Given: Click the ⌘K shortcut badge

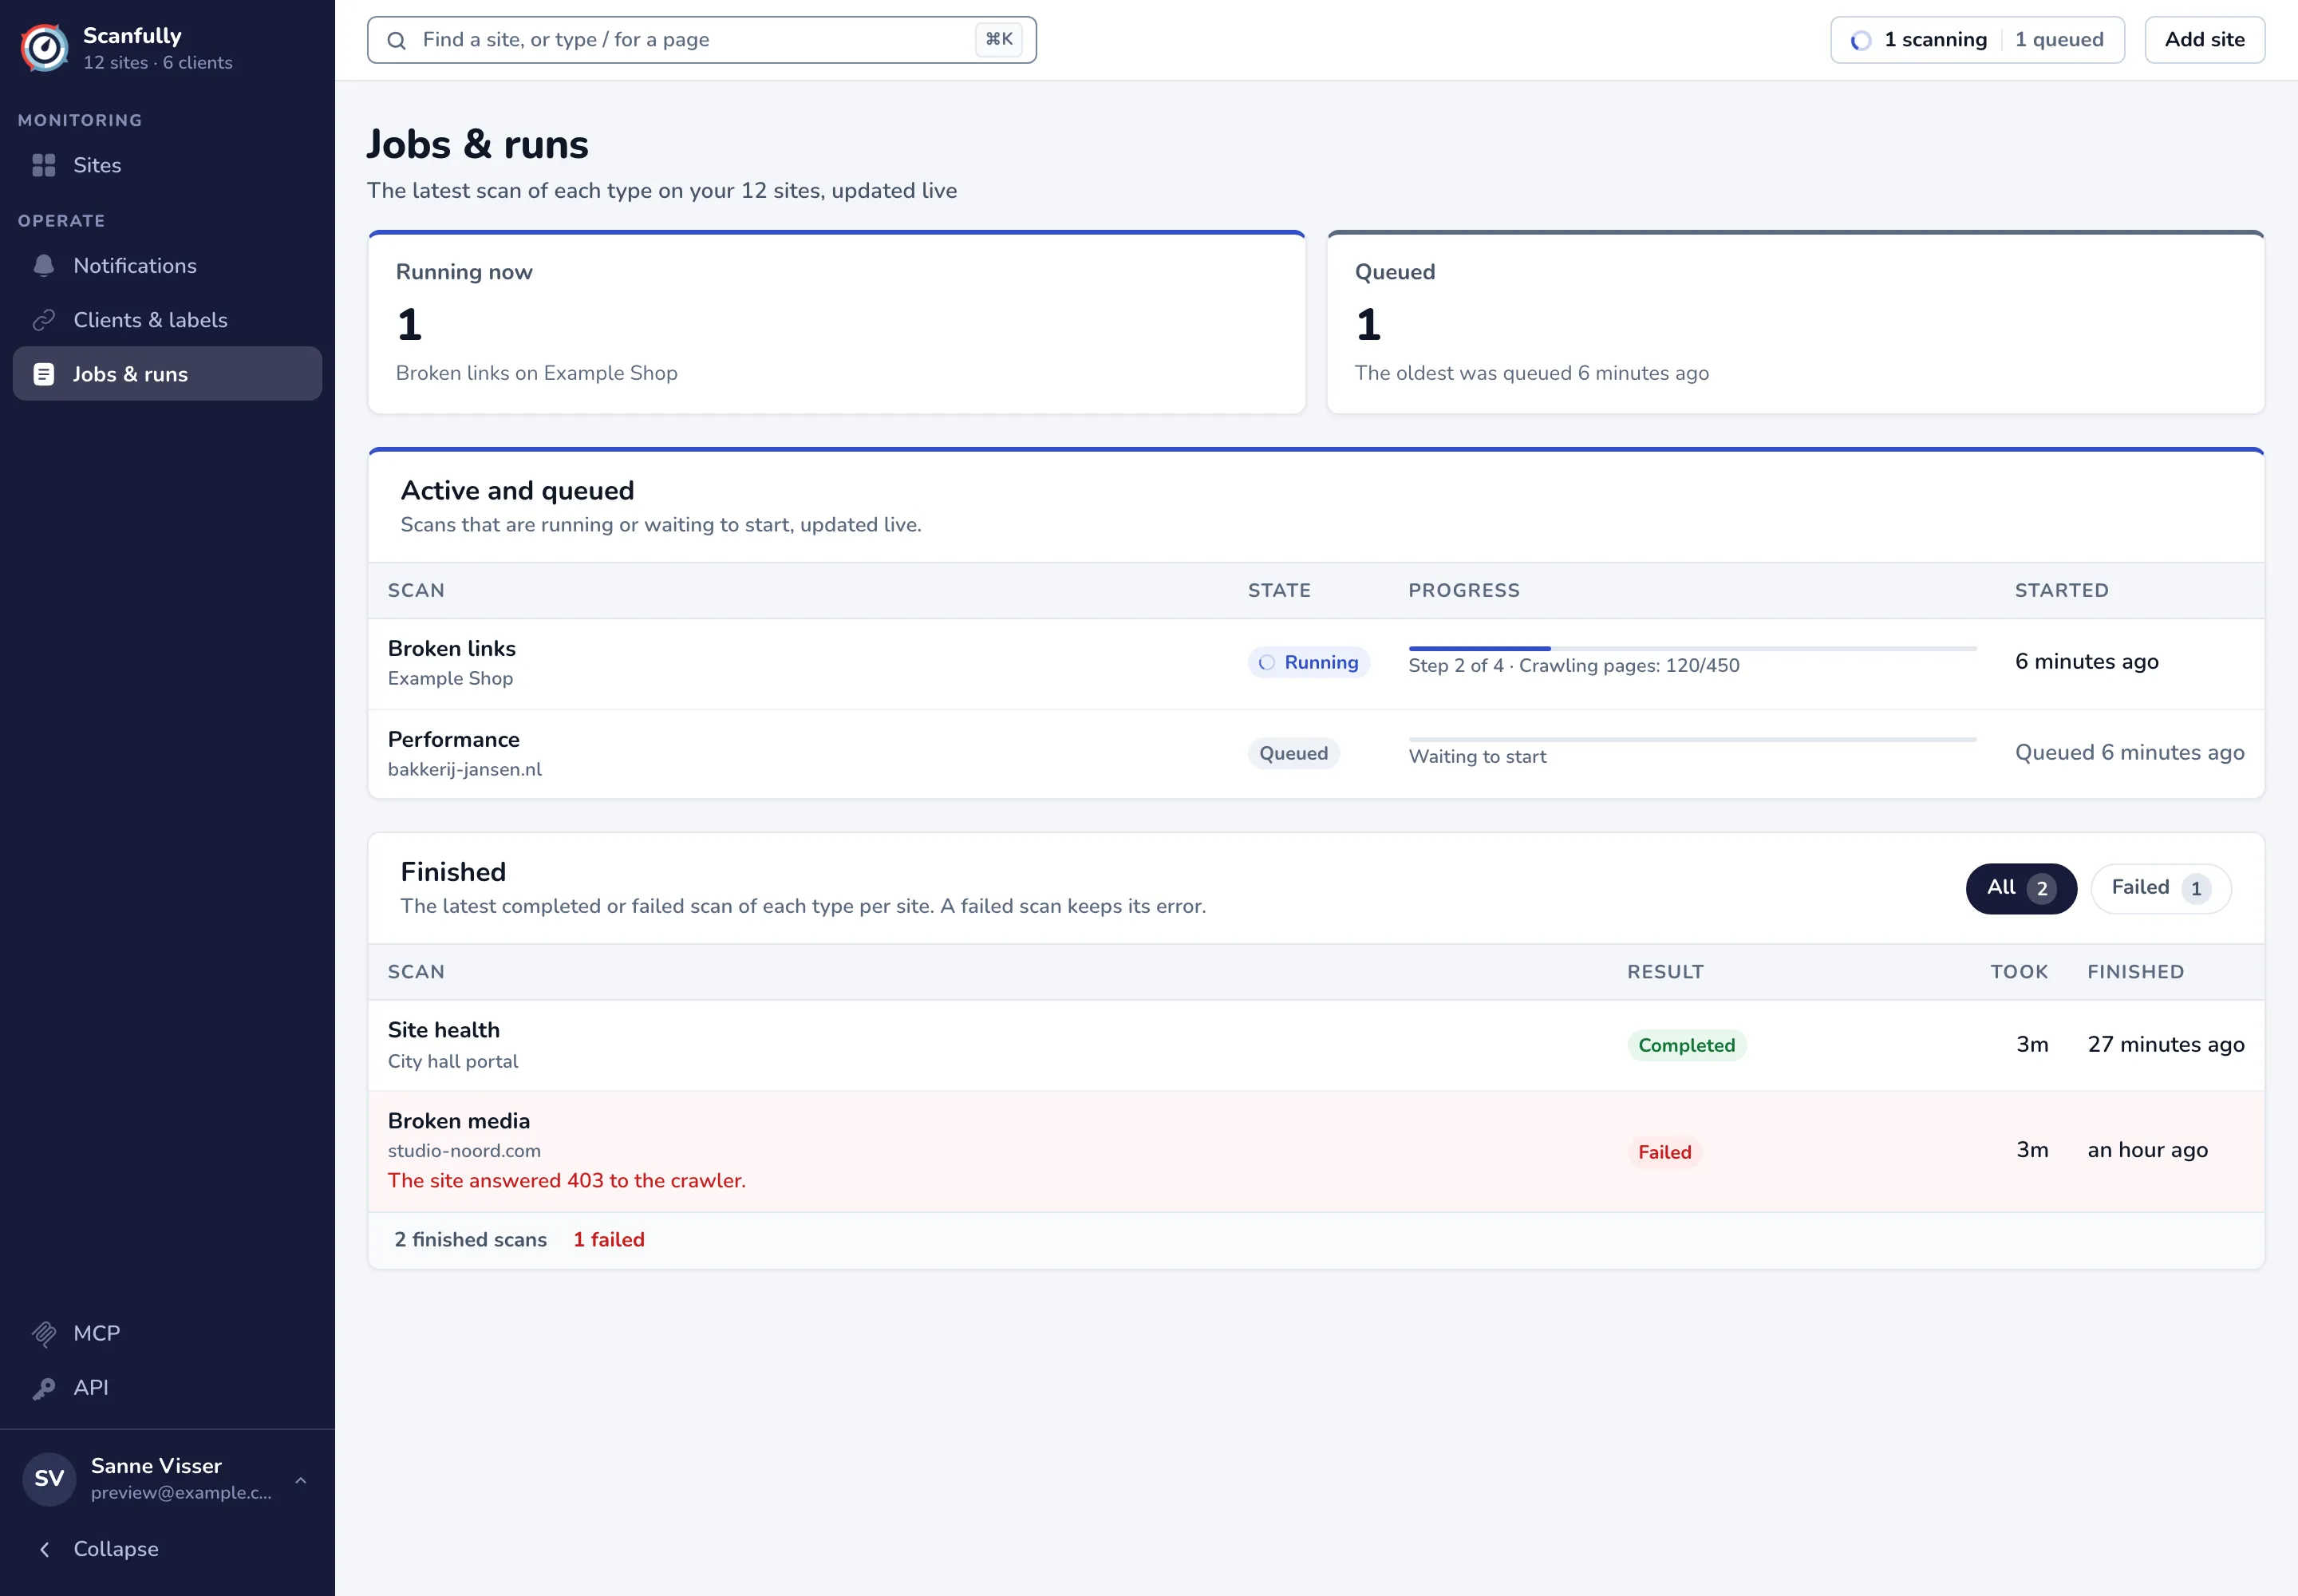Looking at the screenshot, I should click(x=999, y=40).
